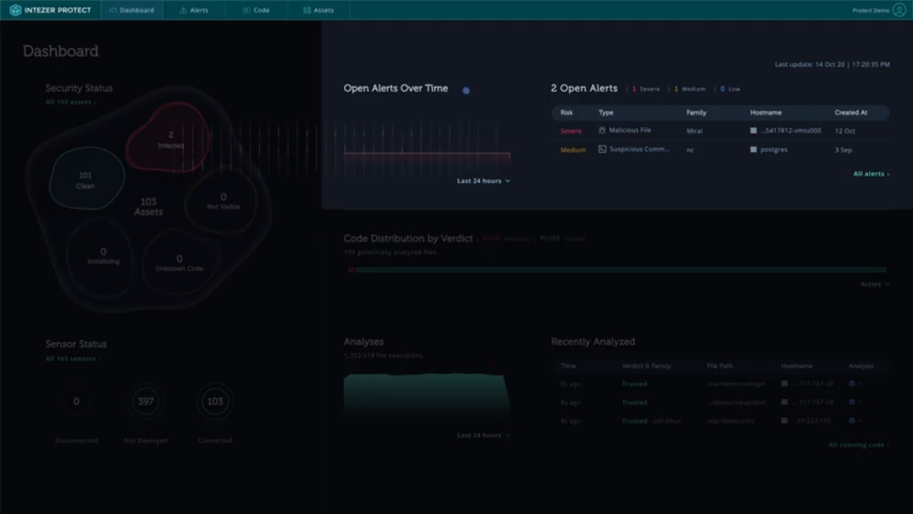
Task: Expand Analyses Last 24 hours dropdown
Action: point(483,435)
